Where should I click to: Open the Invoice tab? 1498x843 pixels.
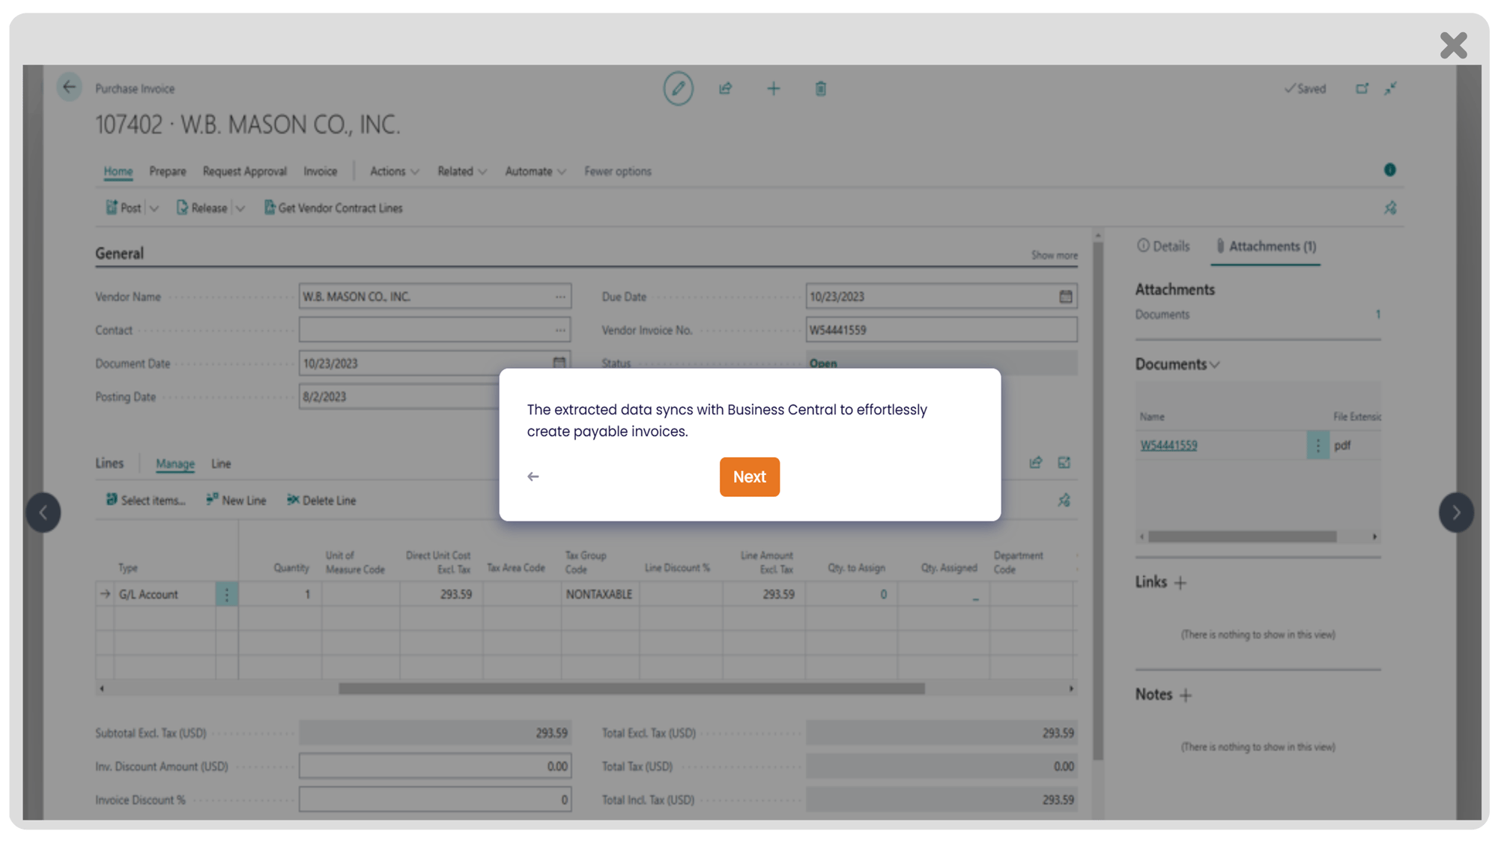(320, 171)
